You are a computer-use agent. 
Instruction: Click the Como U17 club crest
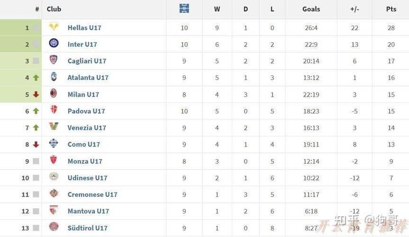click(x=54, y=144)
